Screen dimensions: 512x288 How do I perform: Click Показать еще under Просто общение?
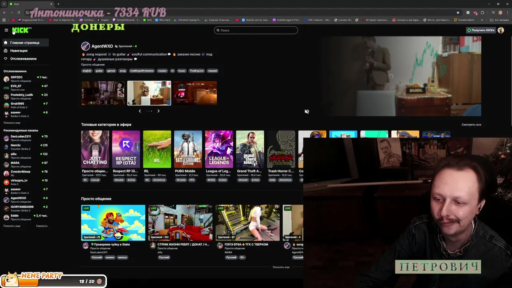281,267
